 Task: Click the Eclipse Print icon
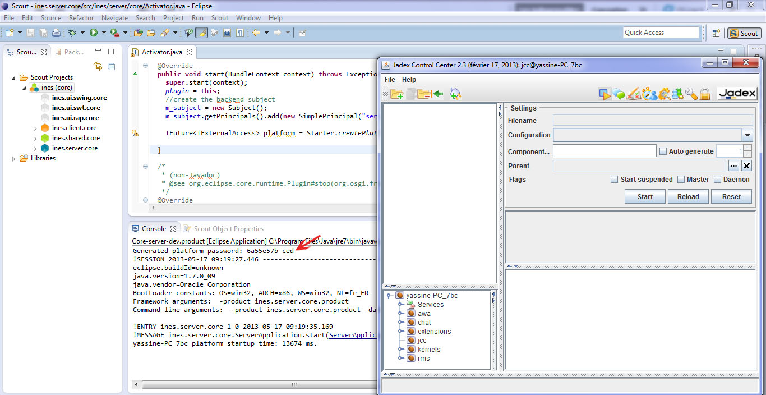tap(56, 33)
